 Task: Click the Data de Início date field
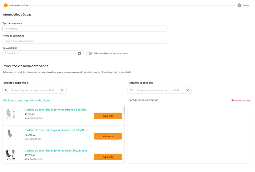click(40, 53)
